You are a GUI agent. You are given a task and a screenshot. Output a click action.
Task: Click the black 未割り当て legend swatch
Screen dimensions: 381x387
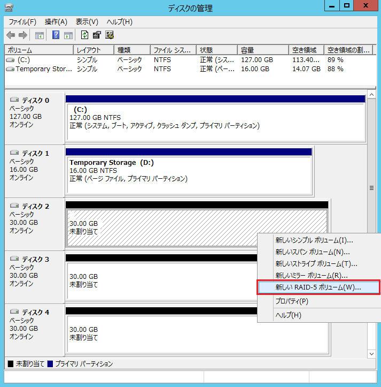tap(11, 364)
